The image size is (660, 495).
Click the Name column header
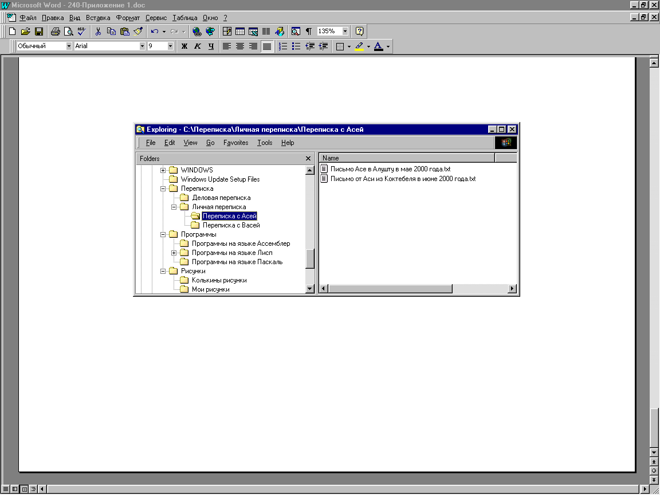(407, 158)
